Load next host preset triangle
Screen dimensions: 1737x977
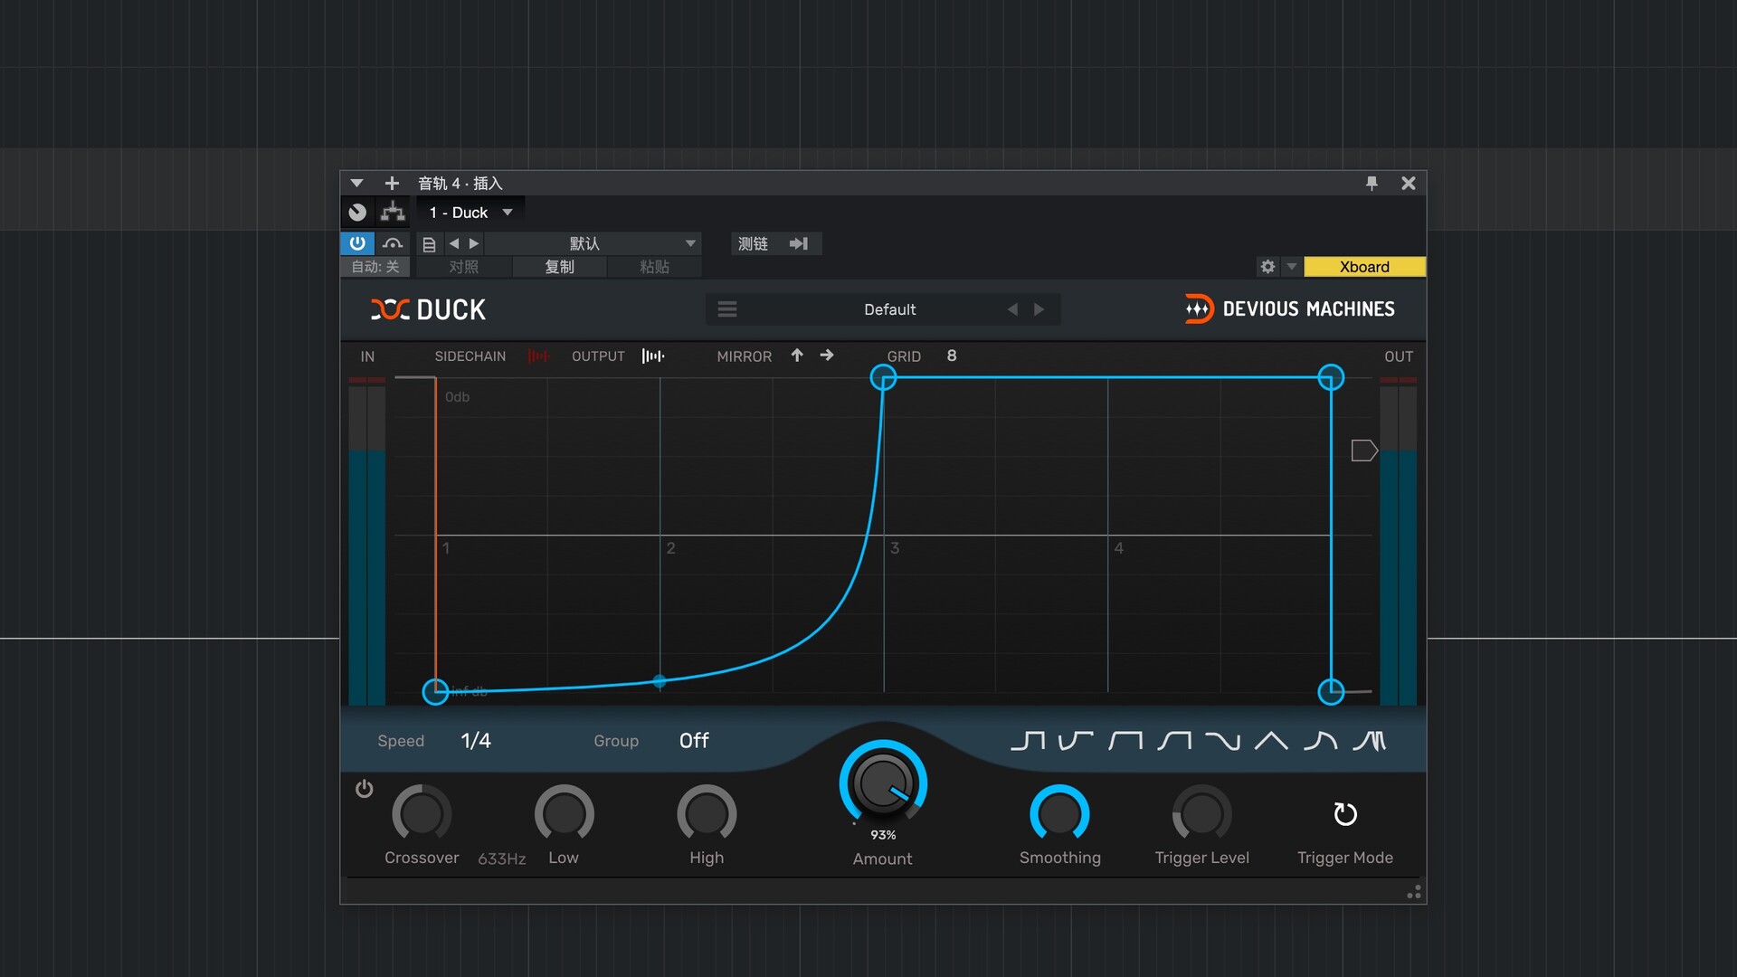click(x=474, y=243)
